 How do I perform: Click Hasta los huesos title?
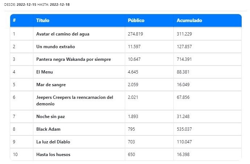click(x=53, y=155)
